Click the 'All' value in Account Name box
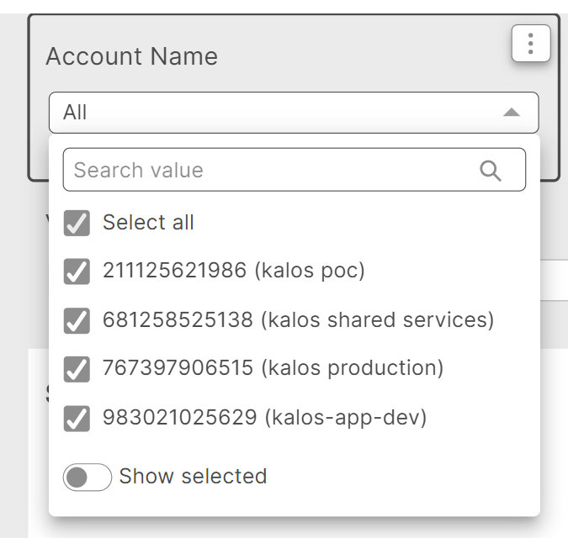The height and width of the screenshot is (538, 568). point(76,113)
